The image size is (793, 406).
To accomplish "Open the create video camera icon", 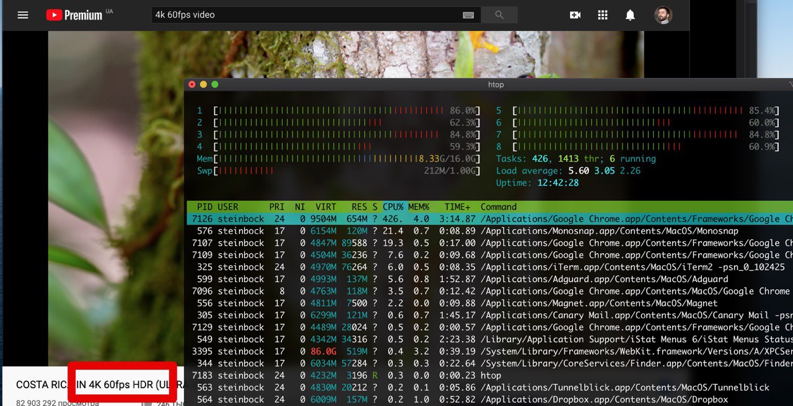I will [x=575, y=15].
